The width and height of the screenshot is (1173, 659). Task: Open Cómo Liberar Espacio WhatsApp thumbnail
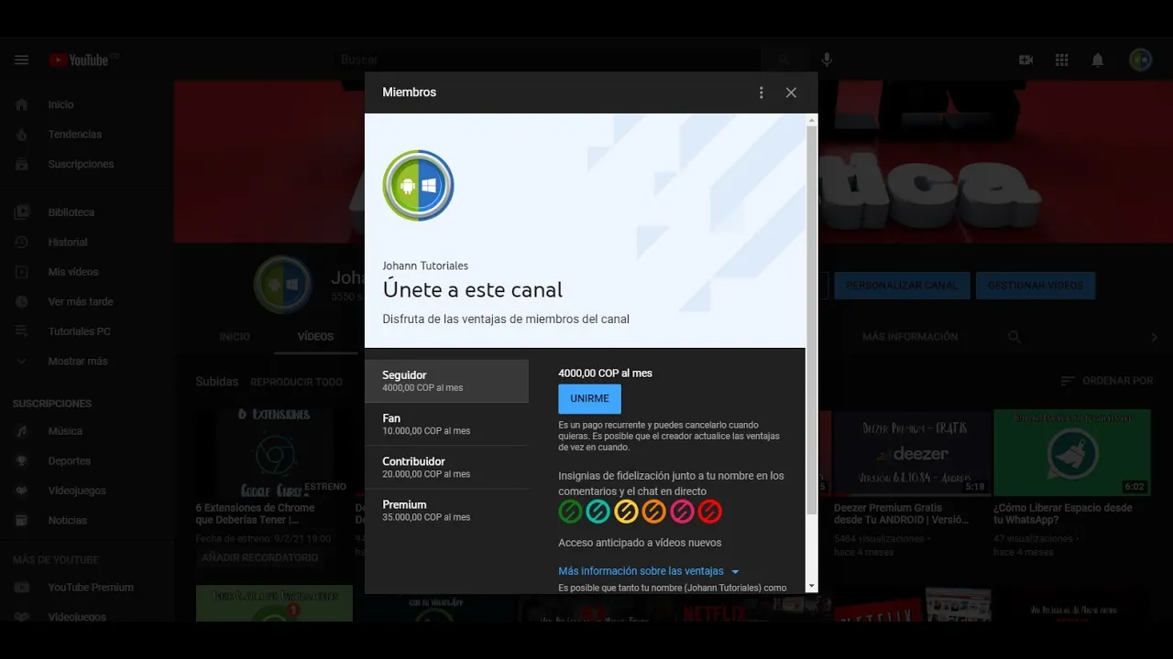point(1072,453)
